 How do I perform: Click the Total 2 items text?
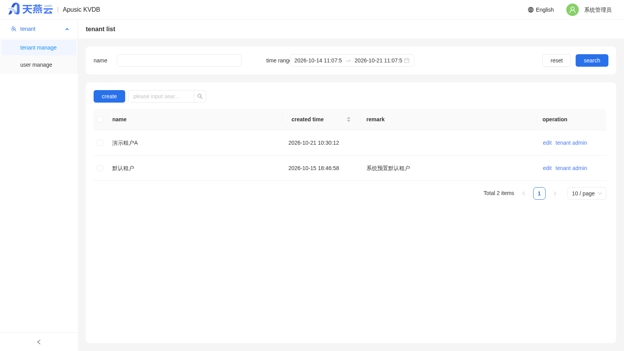499,193
